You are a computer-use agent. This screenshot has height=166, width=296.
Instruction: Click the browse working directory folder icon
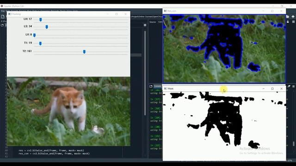(x=288, y=17)
